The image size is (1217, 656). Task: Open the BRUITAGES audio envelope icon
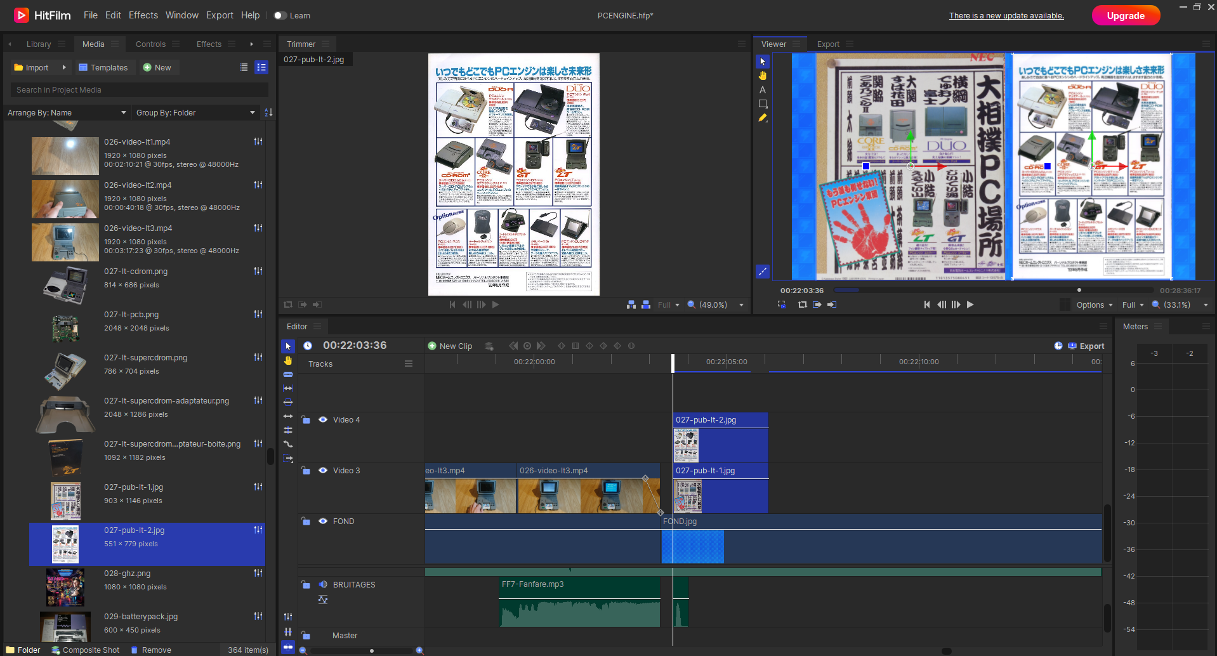[323, 600]
